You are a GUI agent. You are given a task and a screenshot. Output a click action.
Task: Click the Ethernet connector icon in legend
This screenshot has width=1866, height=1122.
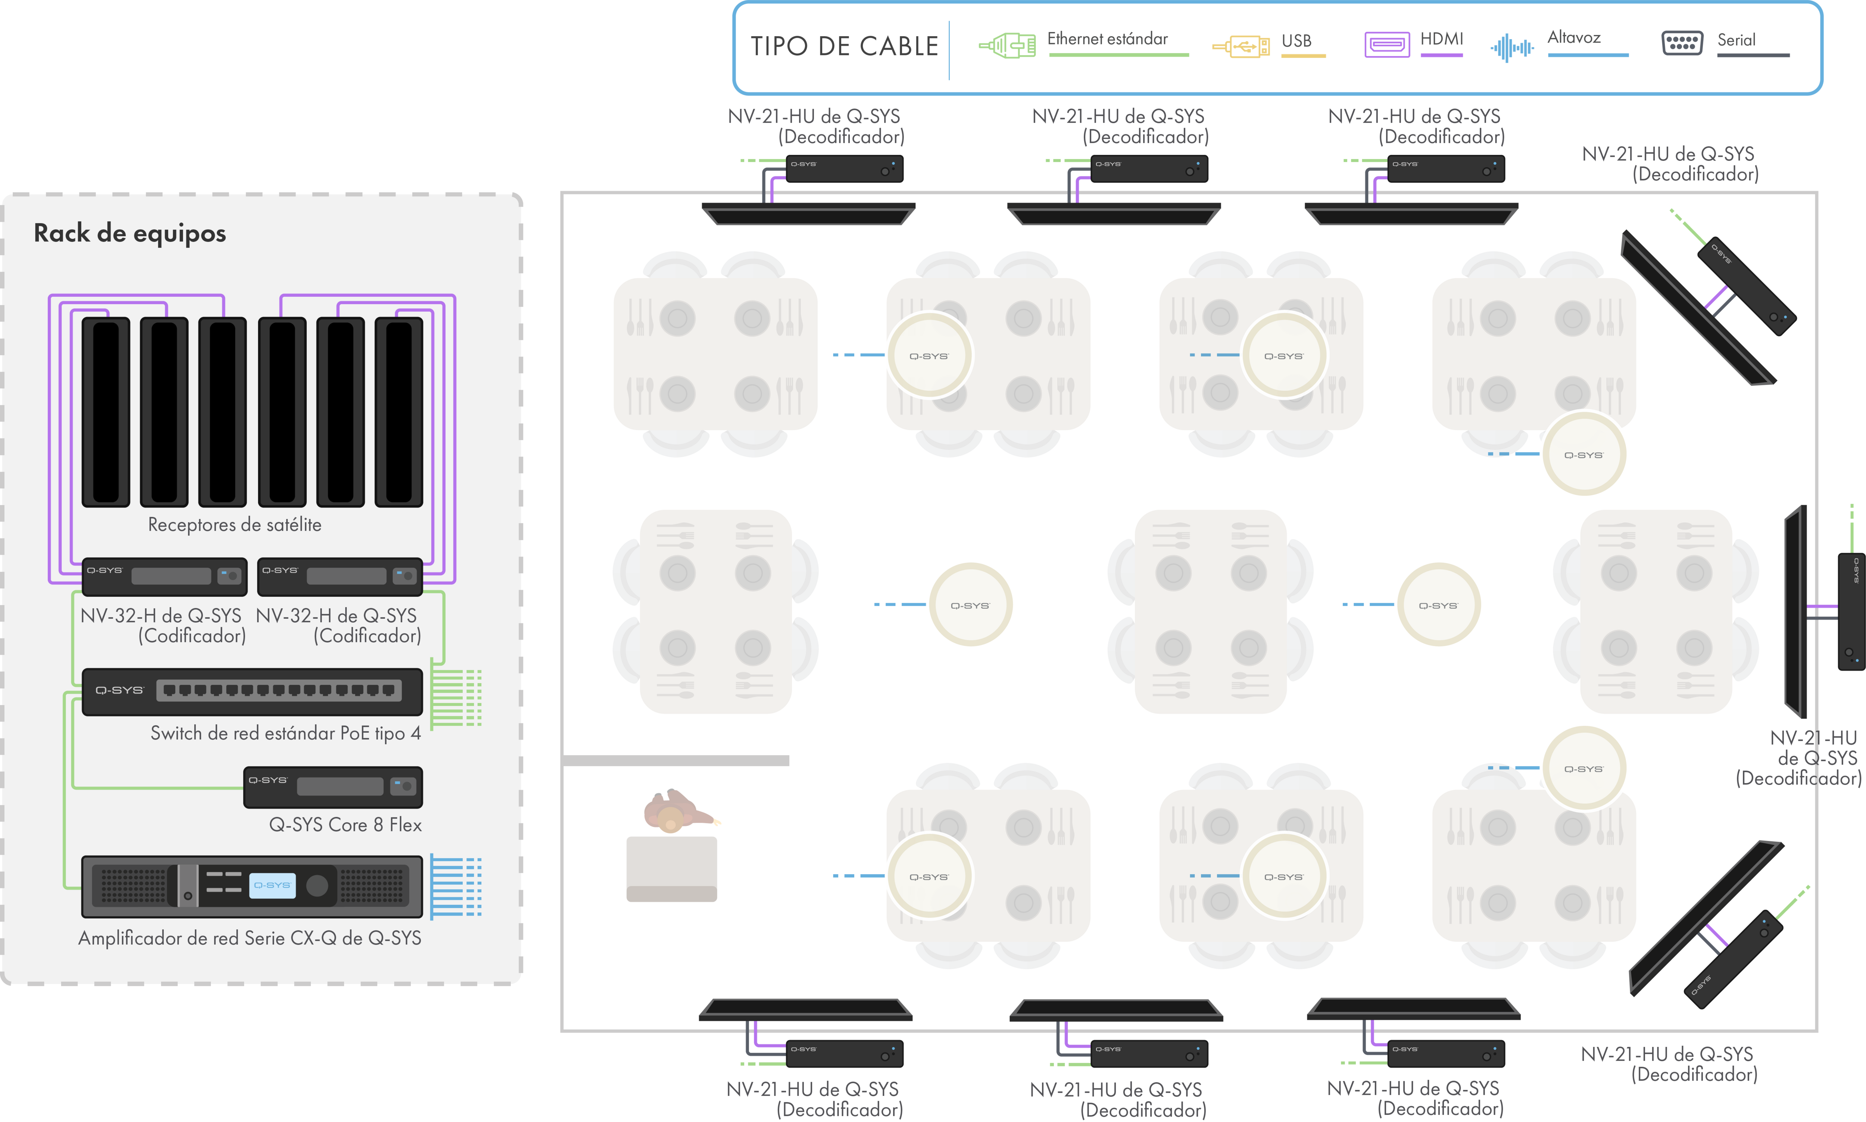click(1007, 46)
